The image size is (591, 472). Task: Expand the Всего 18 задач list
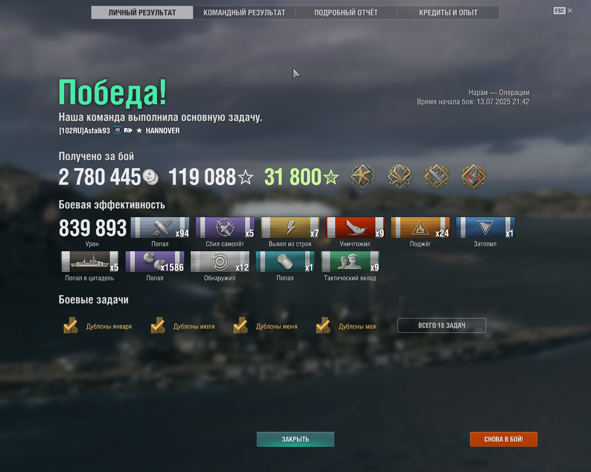[x=442, y=325]
